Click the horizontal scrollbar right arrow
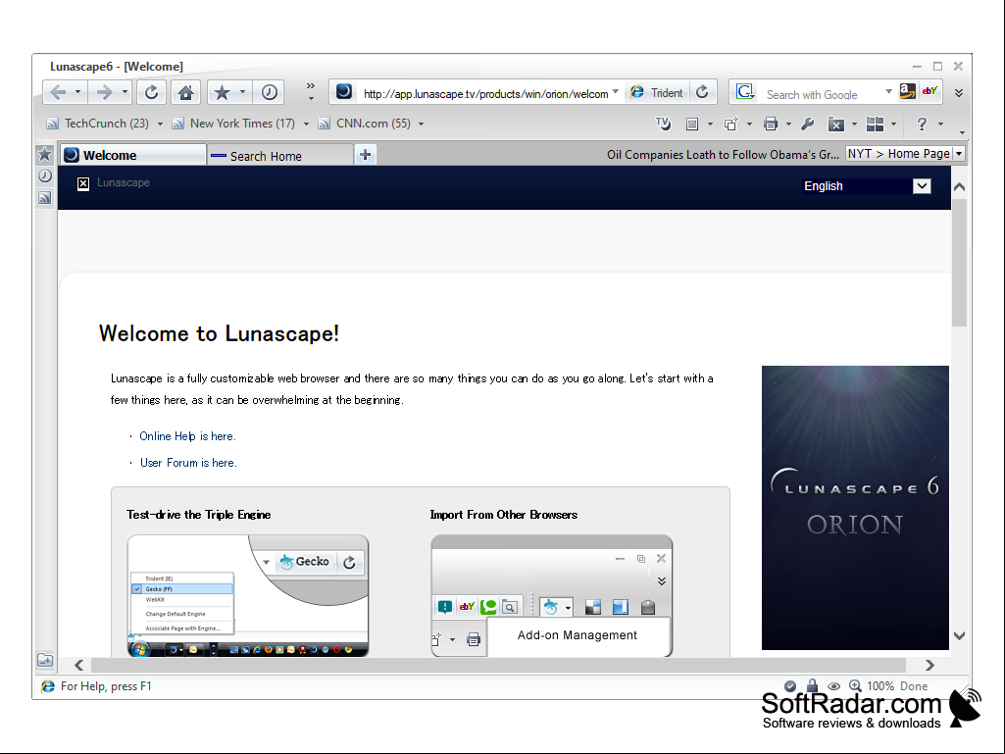This screenshot has height=754, width=1005. [x=930, y=665]
